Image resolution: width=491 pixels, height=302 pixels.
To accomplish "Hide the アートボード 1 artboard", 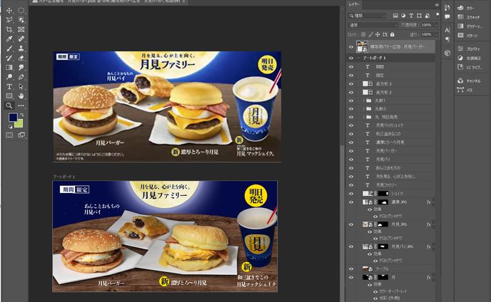I will click(x=351, y=58).
